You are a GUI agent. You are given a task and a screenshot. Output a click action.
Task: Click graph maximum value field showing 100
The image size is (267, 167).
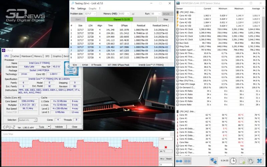pos(166,139)
